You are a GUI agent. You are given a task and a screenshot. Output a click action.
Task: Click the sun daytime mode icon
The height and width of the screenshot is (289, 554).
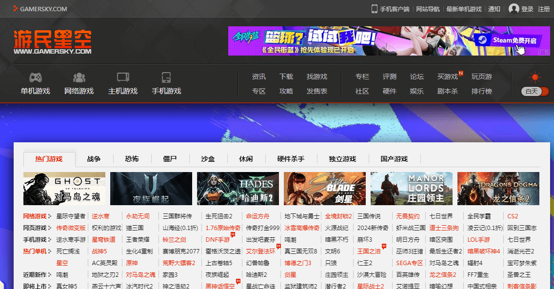pos(535,77)
